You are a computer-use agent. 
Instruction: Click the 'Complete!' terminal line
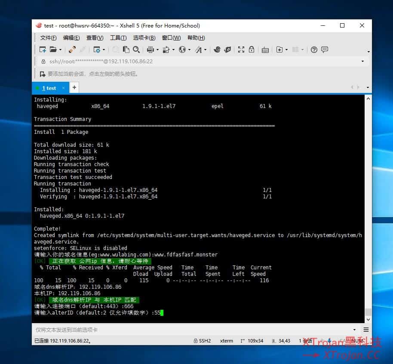(x=47, y=229)
